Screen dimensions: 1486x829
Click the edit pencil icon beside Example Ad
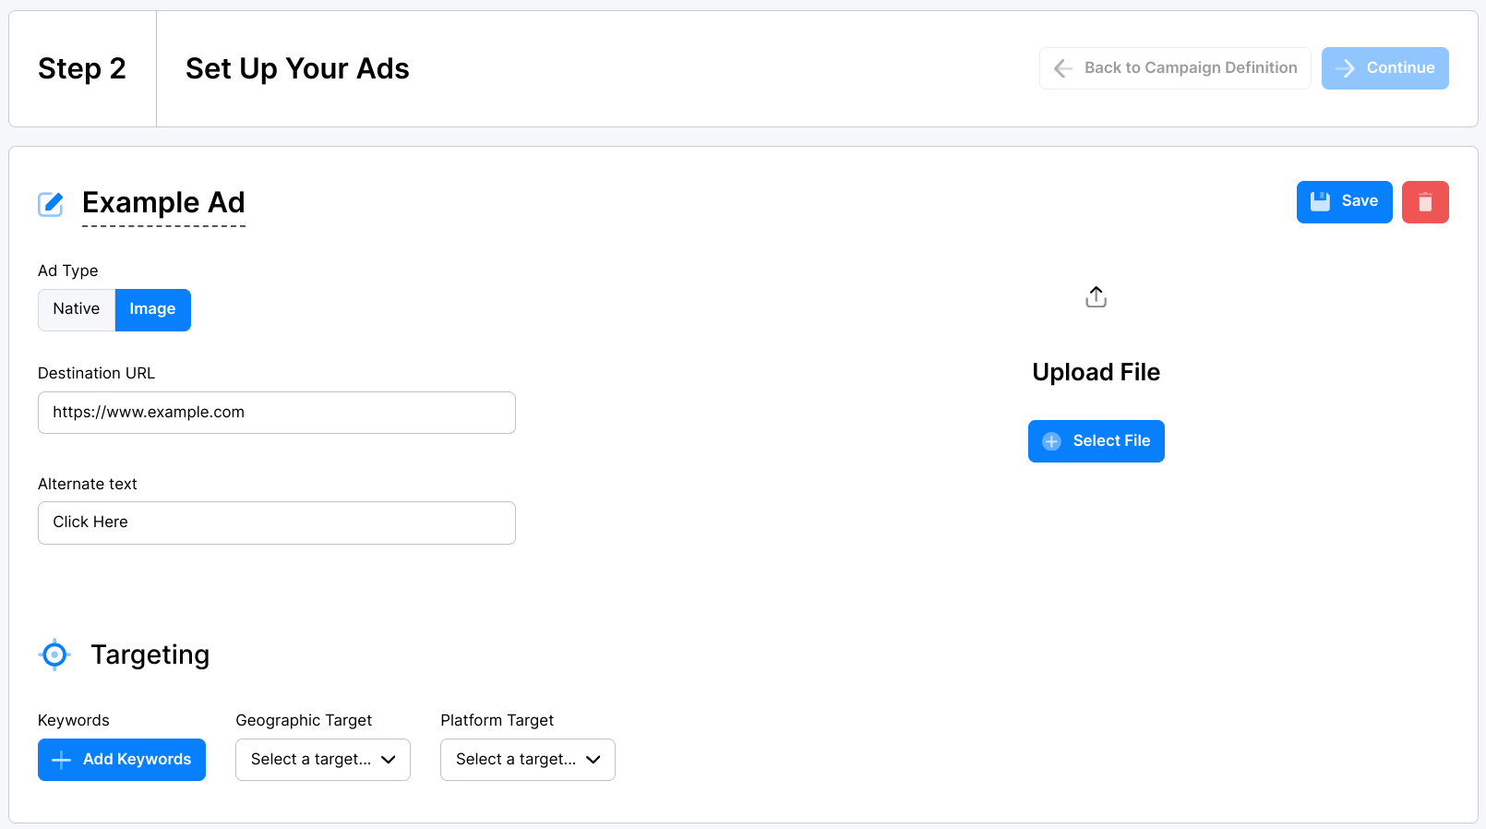coord(51,204)
